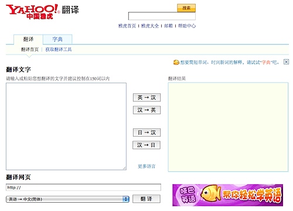
Task: Click the 日→汉 translate button
Action: [146, 132]
